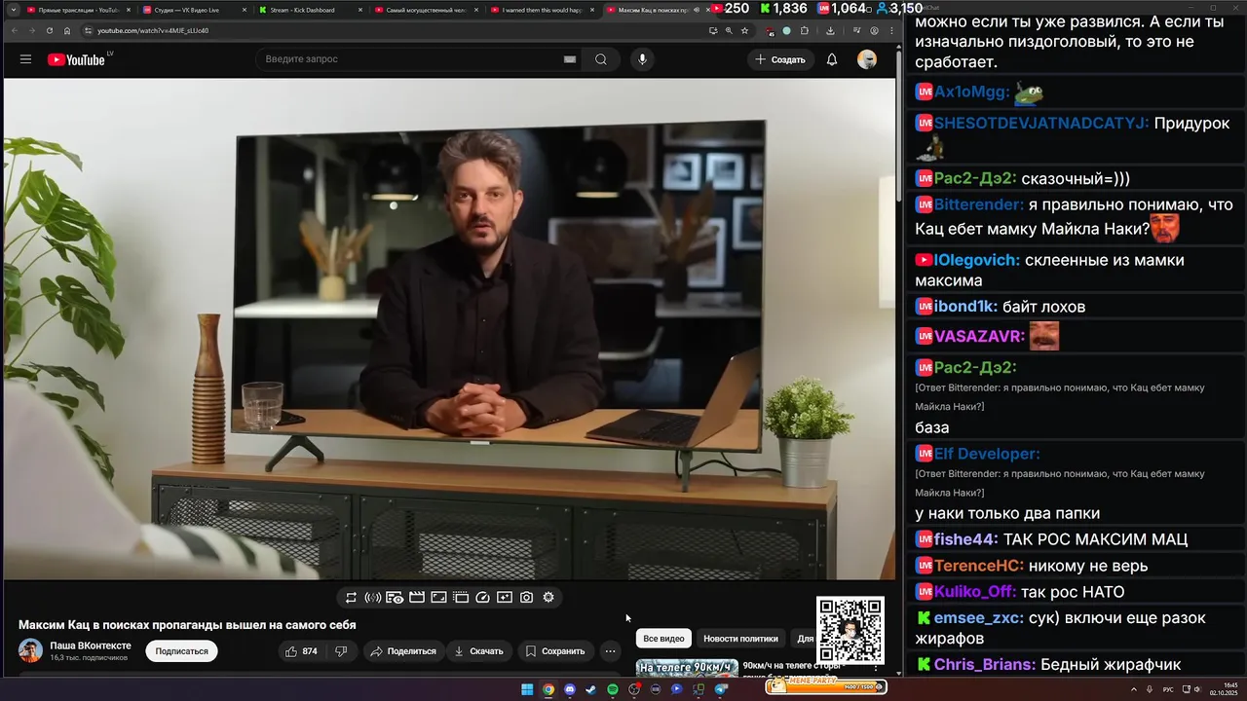This screenshot has height=701, width=1247.
Task: Click the Скачать button
Action: point(477,651)
